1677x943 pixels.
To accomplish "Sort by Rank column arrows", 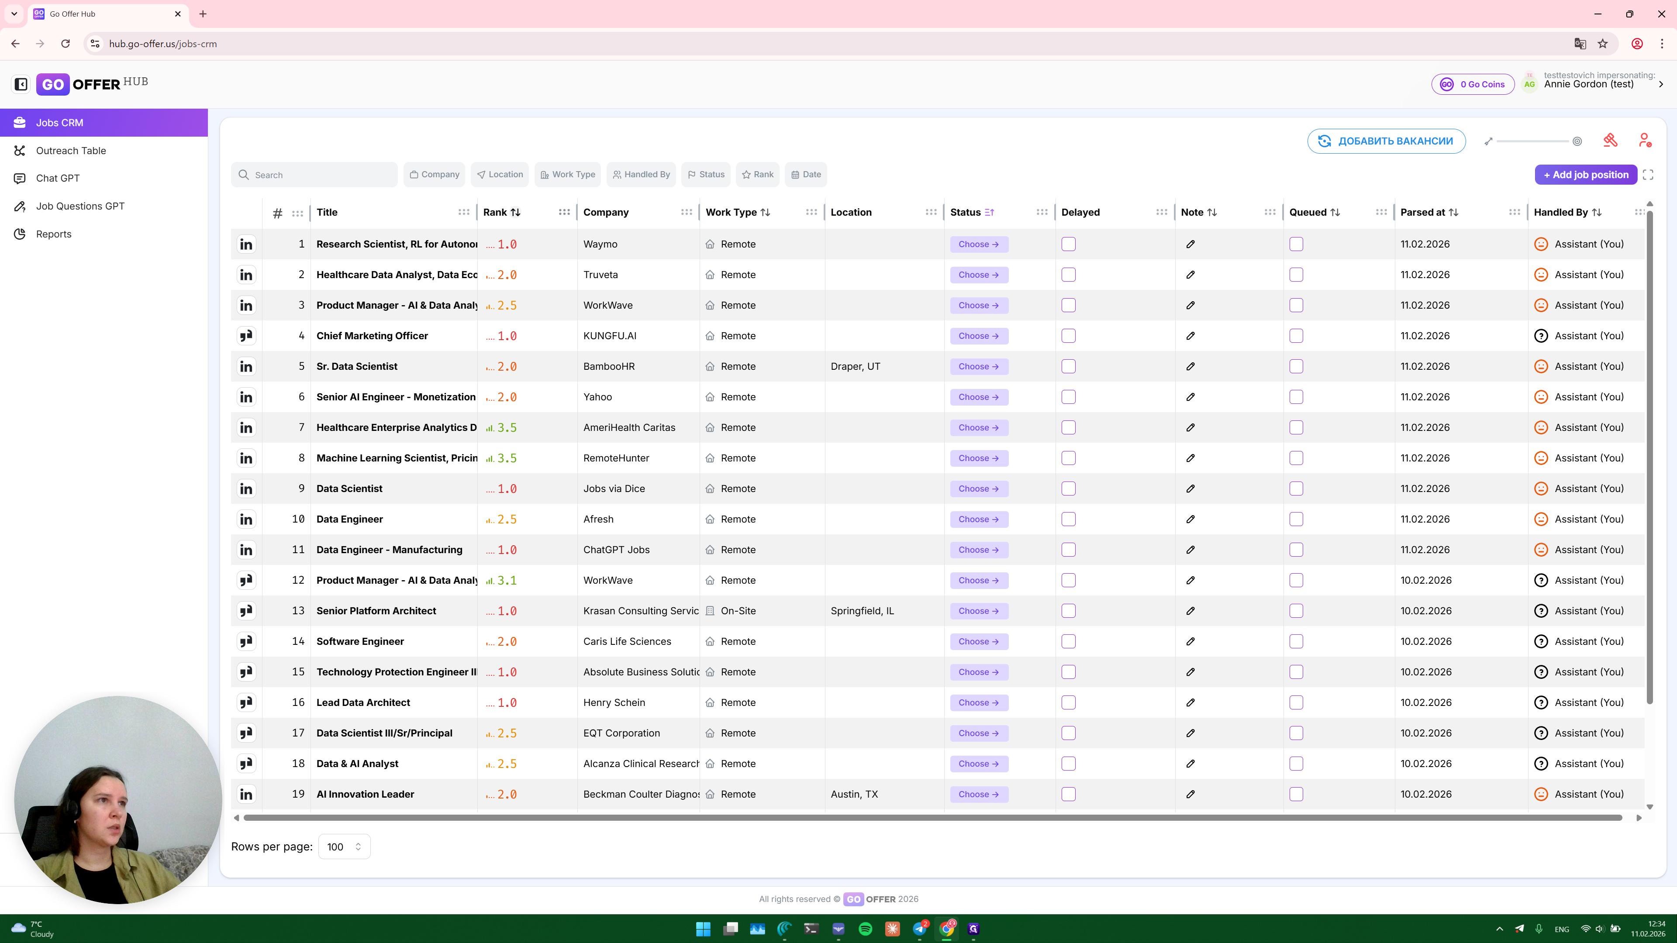I will click(x=516, y=212).
